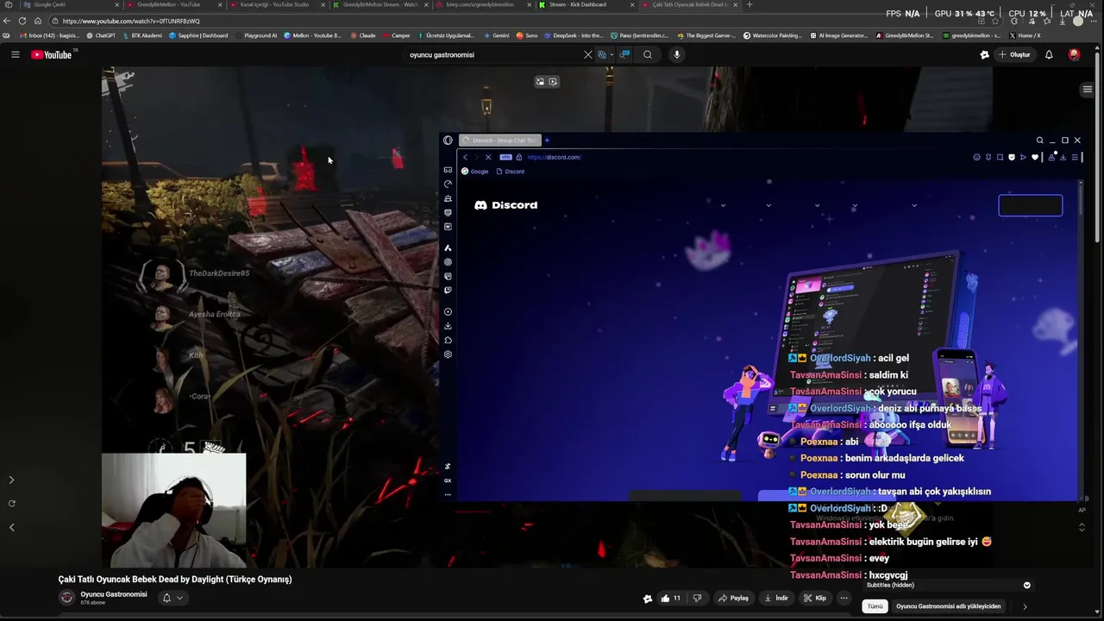Open the Suno bookmark
1104x621 pixels.
527,35
